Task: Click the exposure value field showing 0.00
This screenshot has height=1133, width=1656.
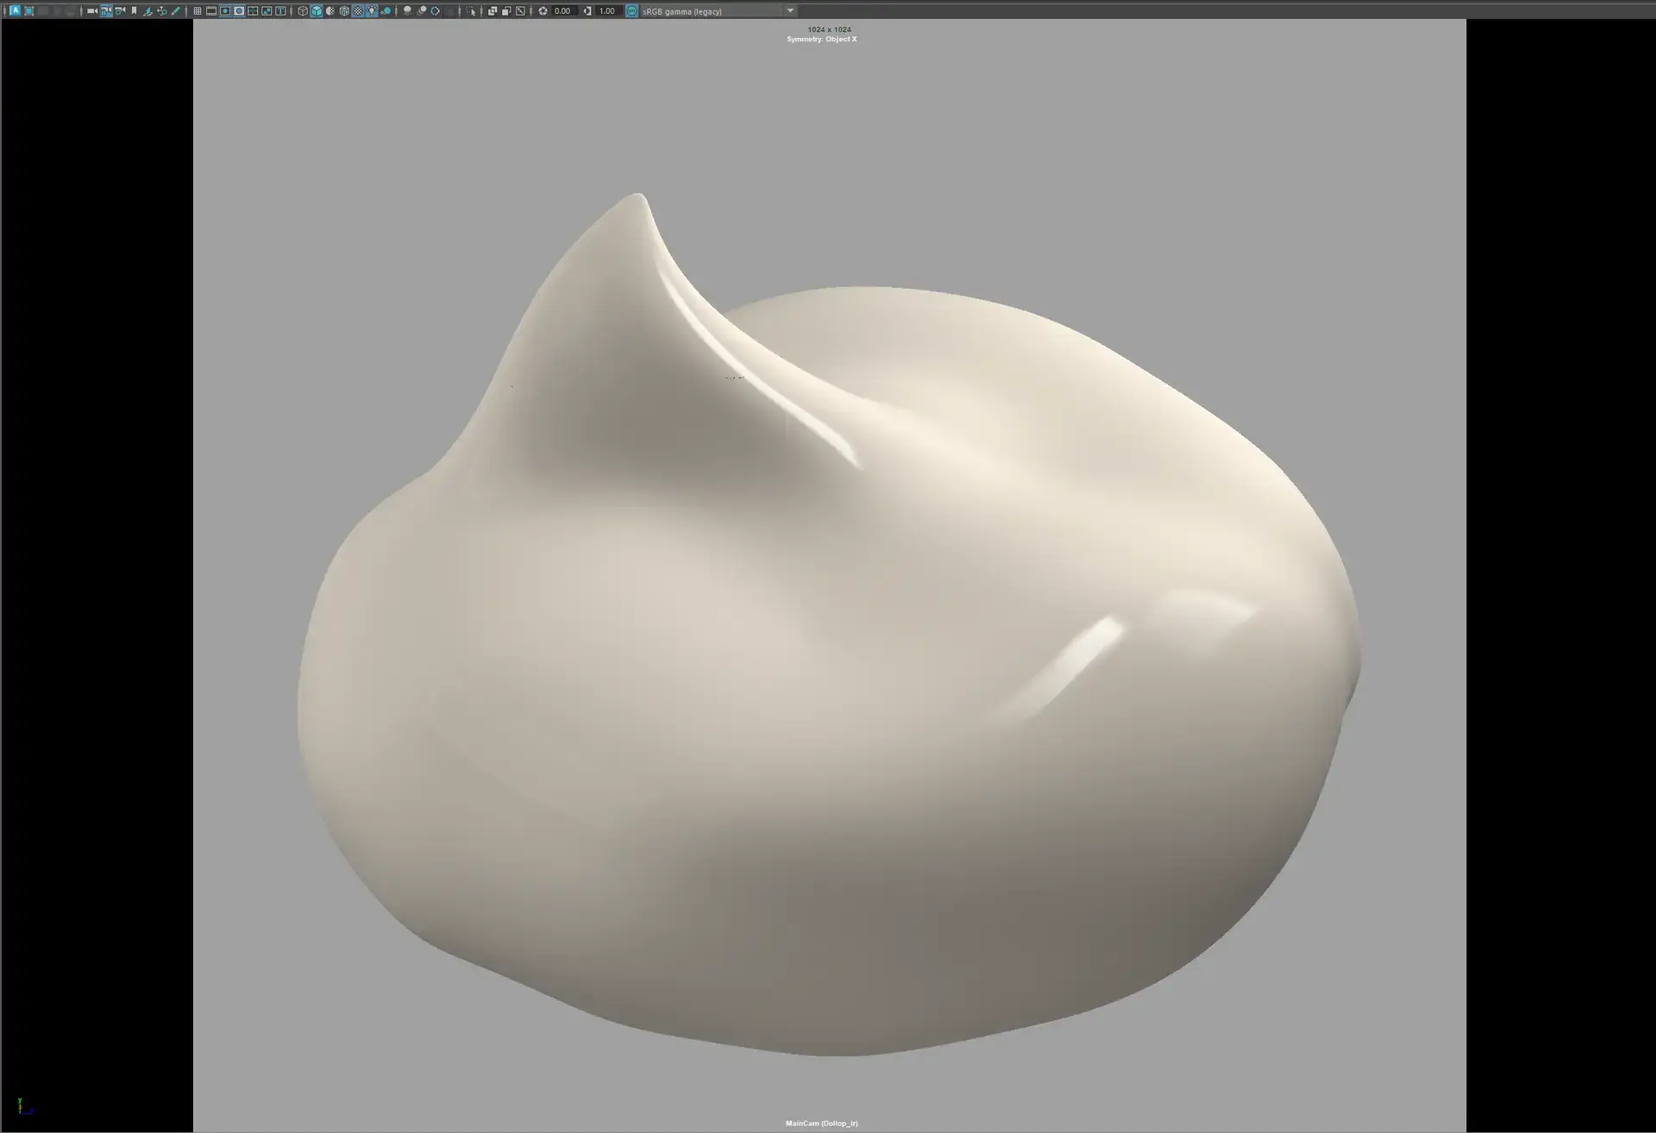Action: 562,11
